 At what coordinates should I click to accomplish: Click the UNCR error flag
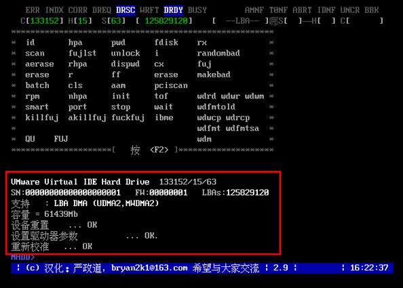[350, 10]
